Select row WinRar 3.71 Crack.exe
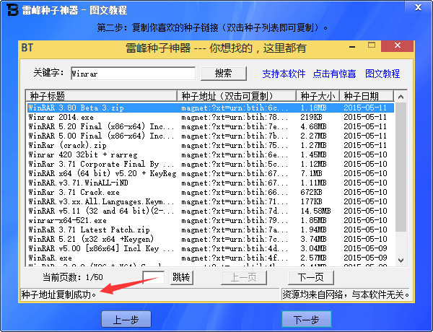 pos(211,192)
